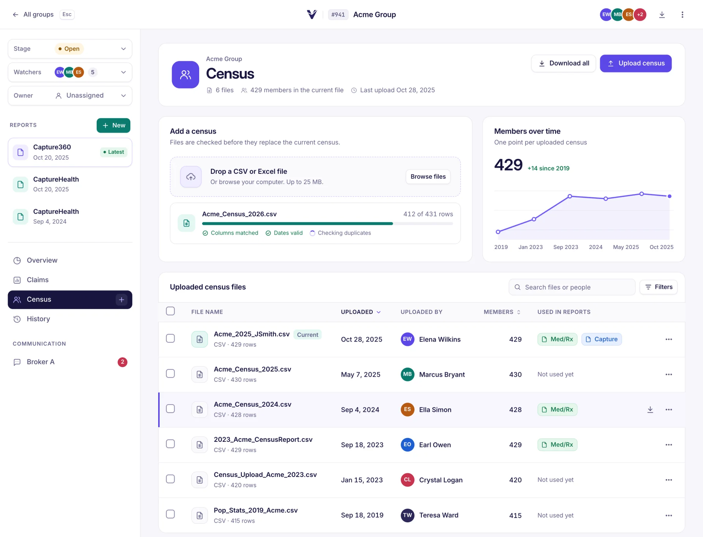The width and height of the screenshot is (703, 537).
Task: Click the Upload census button
Action: click(x=636, y=63)
